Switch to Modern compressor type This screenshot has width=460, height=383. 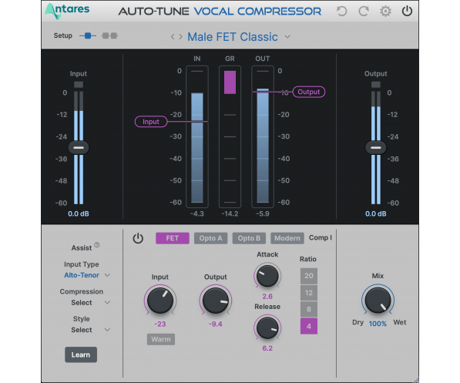(x=287, y=238)
